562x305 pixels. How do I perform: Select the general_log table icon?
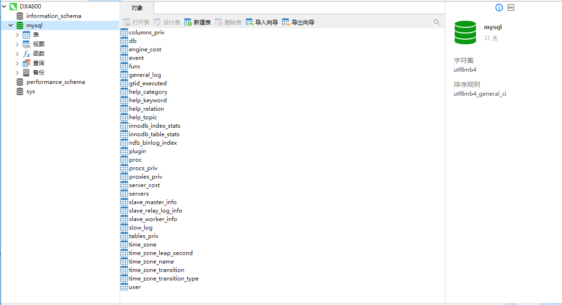point(124,75)
